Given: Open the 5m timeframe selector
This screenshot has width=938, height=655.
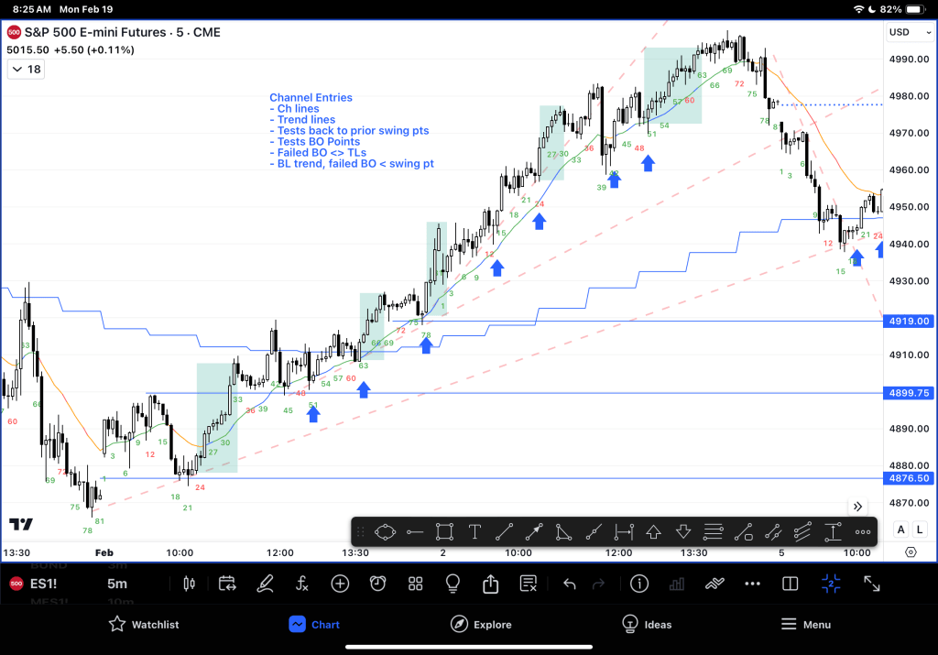Looking at the screenshot, I should tap(117, 584).
